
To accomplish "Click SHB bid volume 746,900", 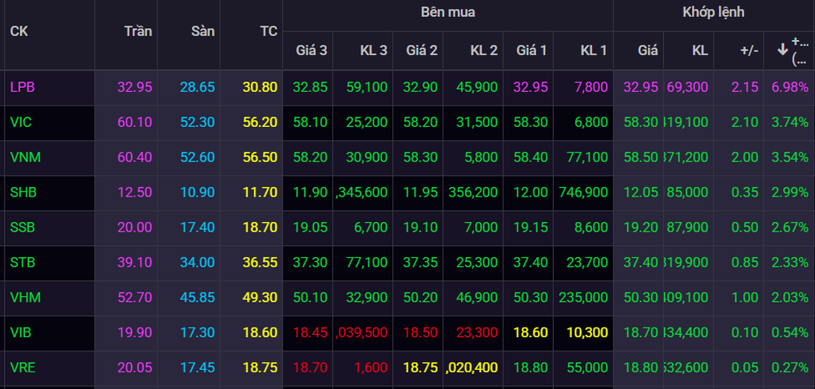I will 583,193.
